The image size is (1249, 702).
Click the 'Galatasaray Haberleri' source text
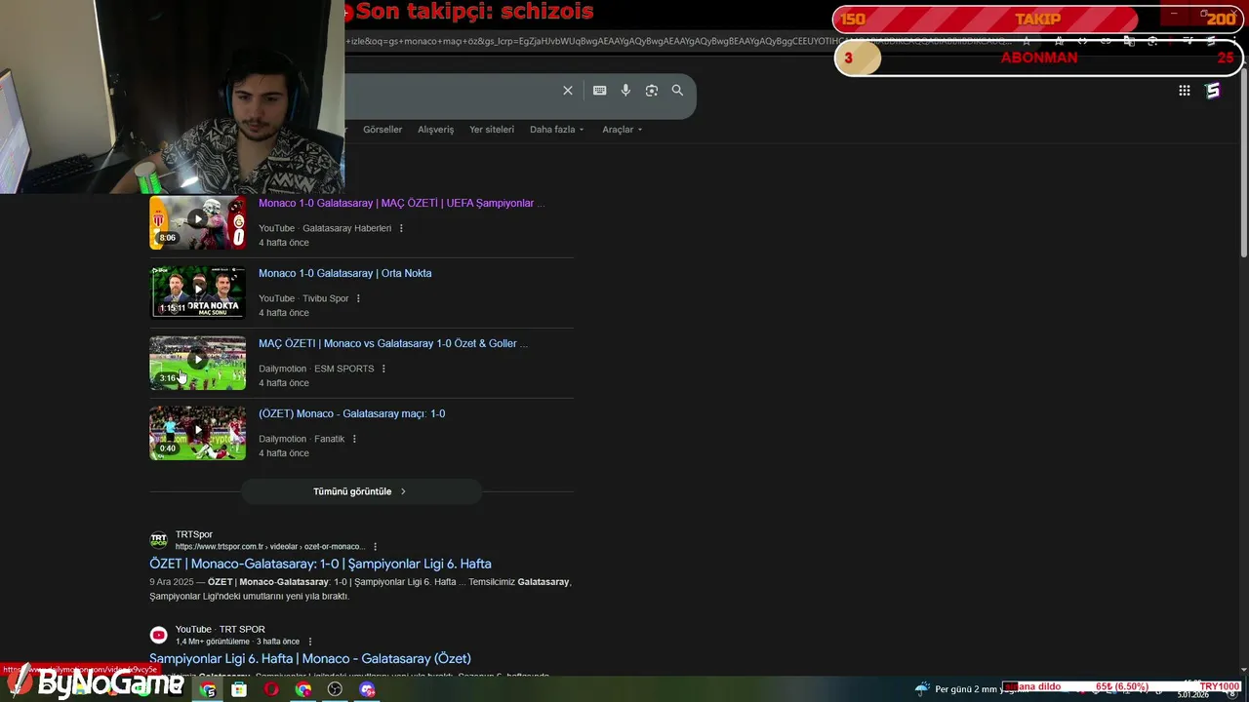346,228
